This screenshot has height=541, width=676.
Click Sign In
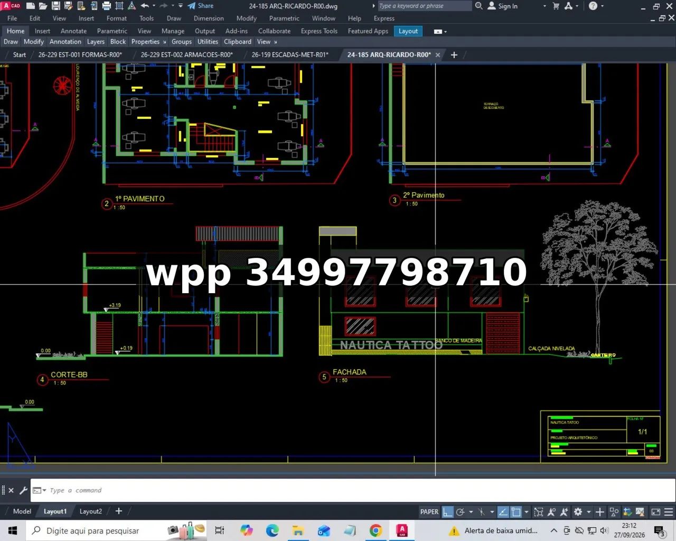(x=503, y=6)
